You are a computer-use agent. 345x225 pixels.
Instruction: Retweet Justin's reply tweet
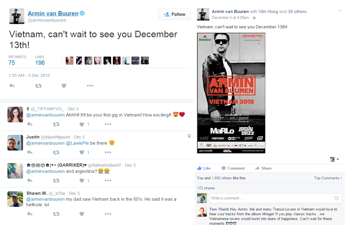tap(56, 152)
